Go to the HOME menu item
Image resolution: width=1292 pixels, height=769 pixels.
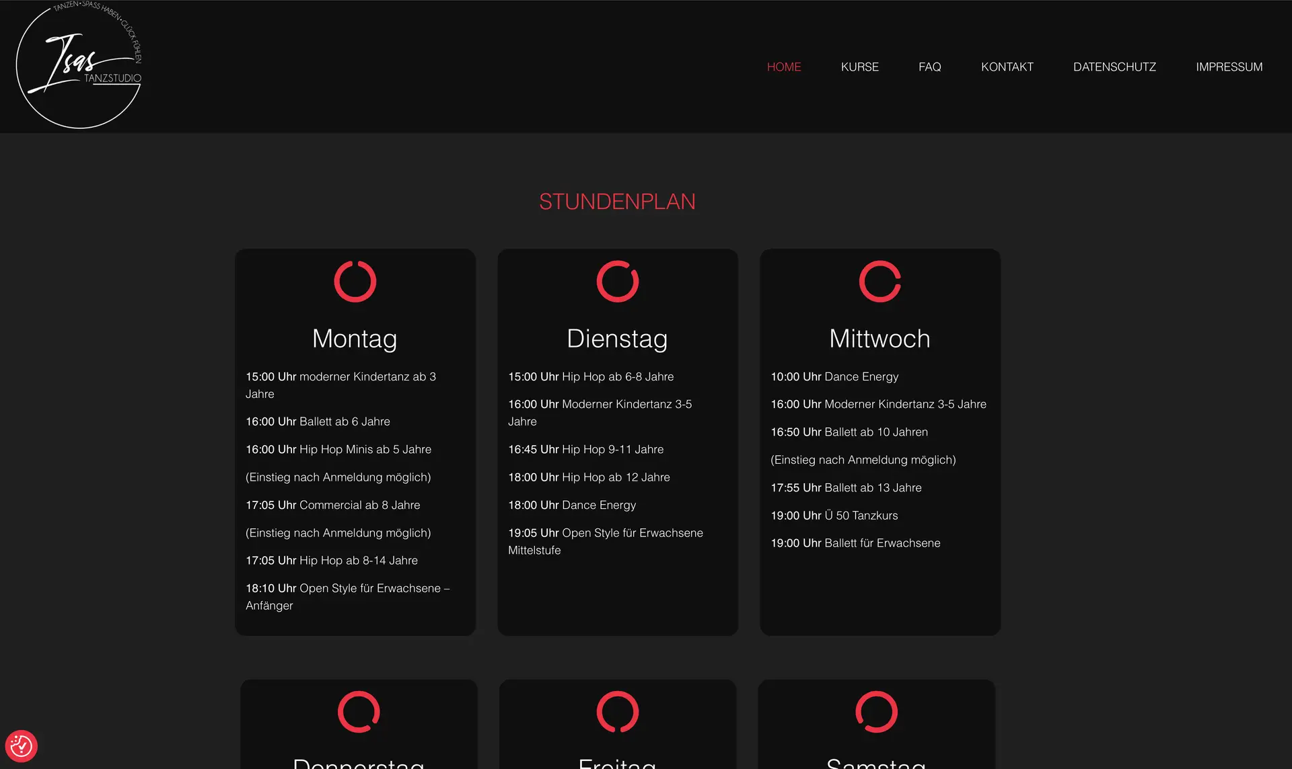point(783,67)
